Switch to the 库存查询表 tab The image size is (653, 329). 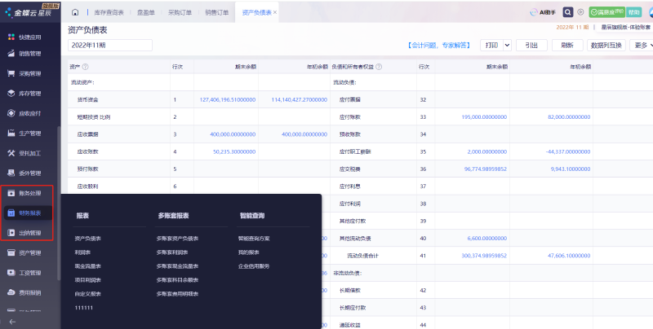tap(109, 12)
